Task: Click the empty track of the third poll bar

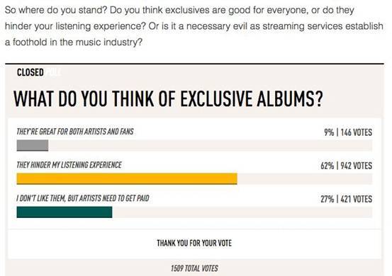Action: pos(242,212)
